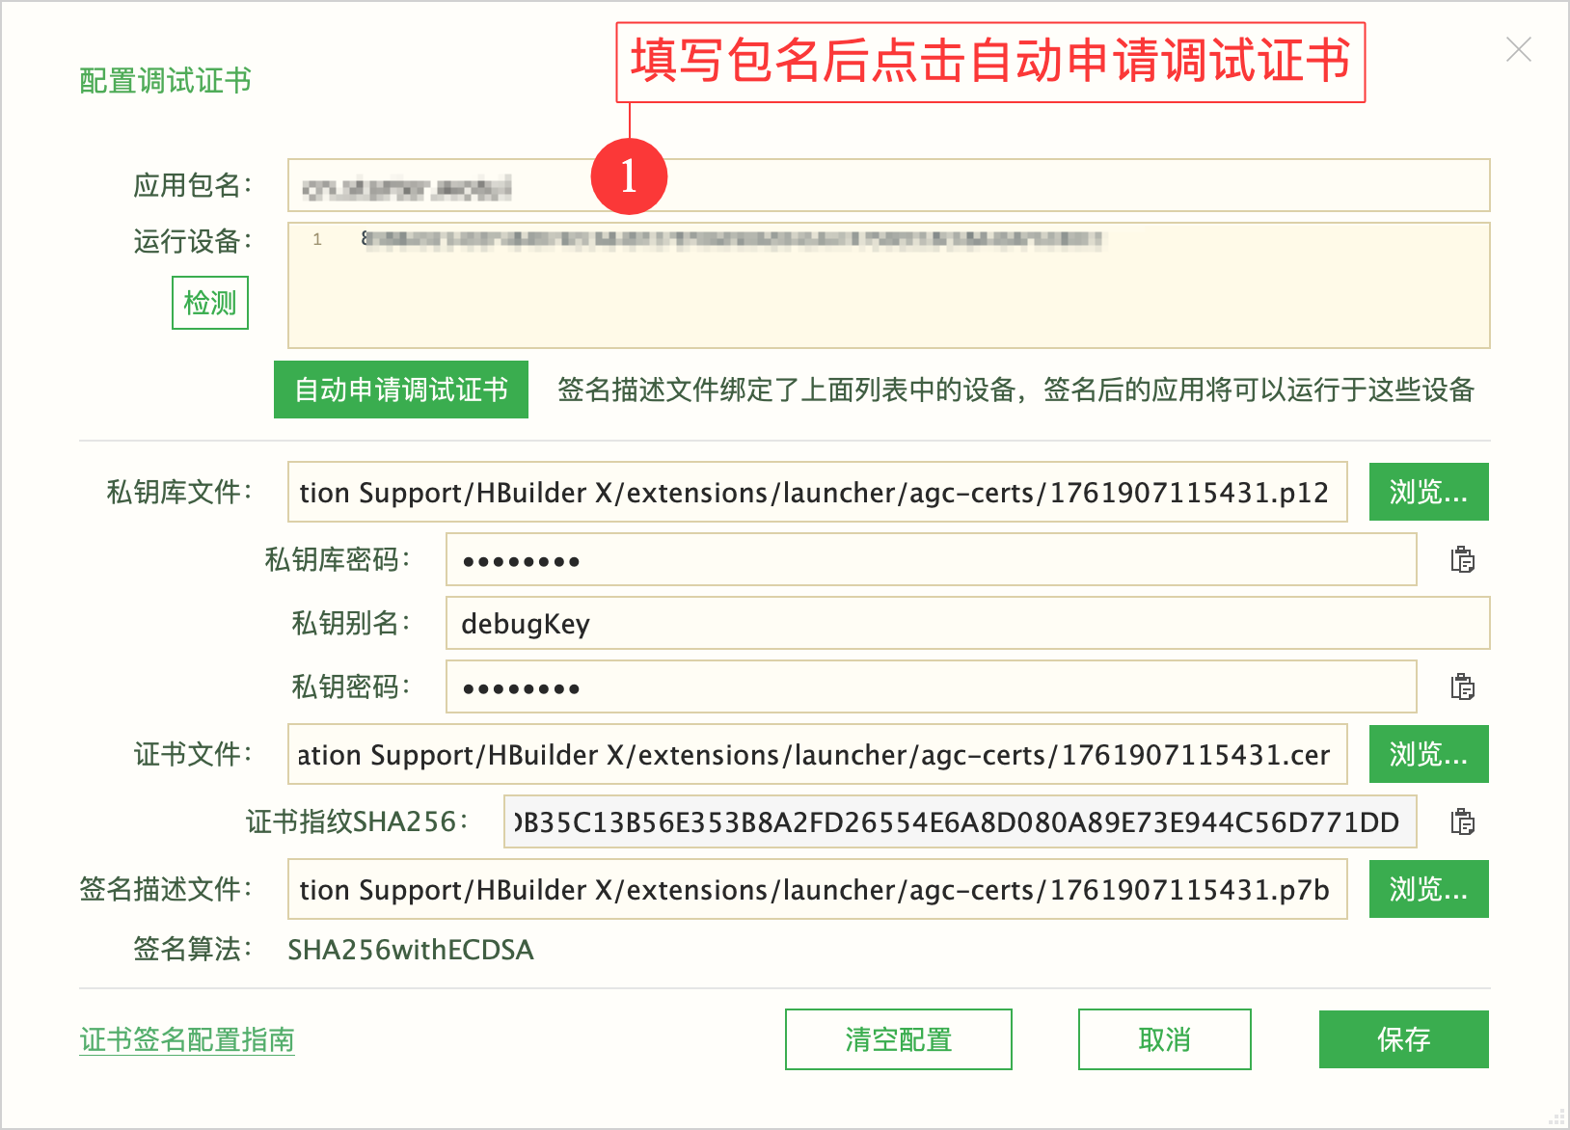Image resolution: width=1570 pixels, height=1130 pixels.
Task: Paste into the 私钥库密码 field via clipboard icon
Action: tap(1462, 560)
